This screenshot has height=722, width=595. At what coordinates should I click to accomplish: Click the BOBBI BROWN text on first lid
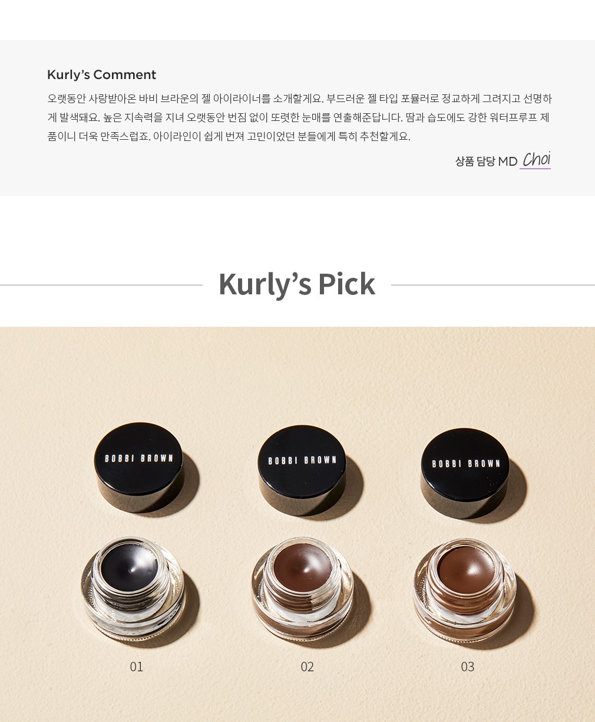click(x=139, y=458)
